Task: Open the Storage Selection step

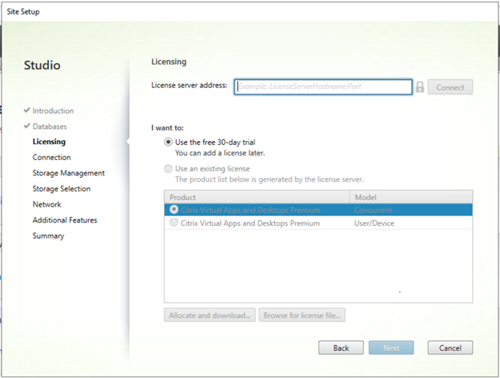Action: click(x=61, y=189)
